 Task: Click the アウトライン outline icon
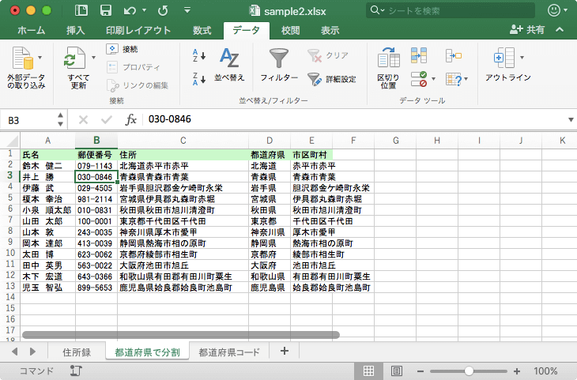(504, 58)
